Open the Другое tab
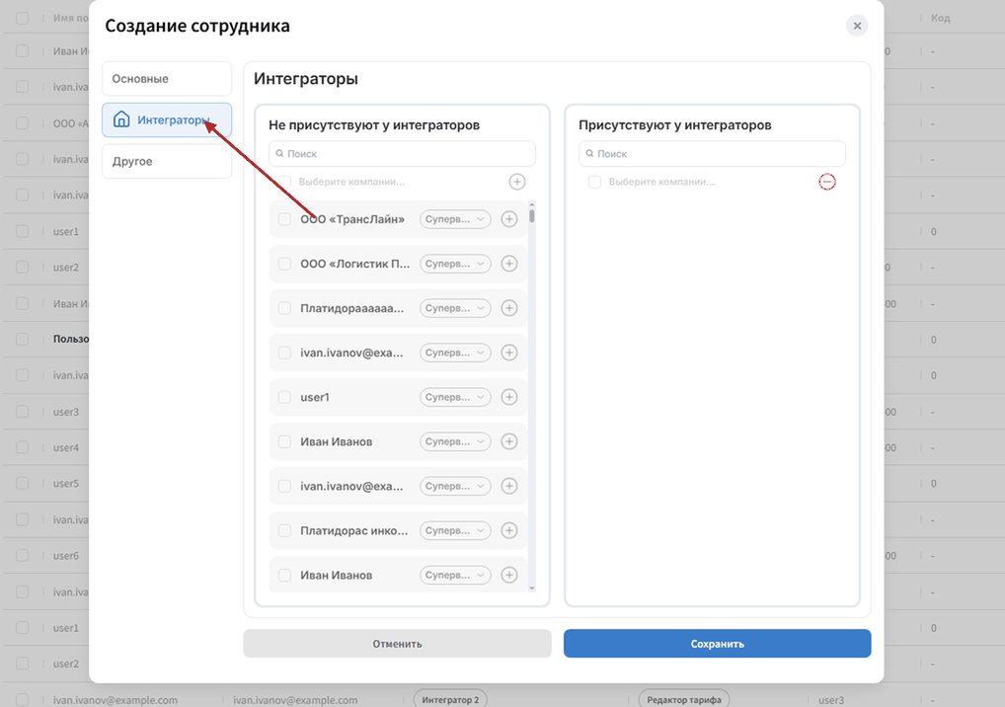The height and width of the screenshot is (707, 1005). point(167,162)
